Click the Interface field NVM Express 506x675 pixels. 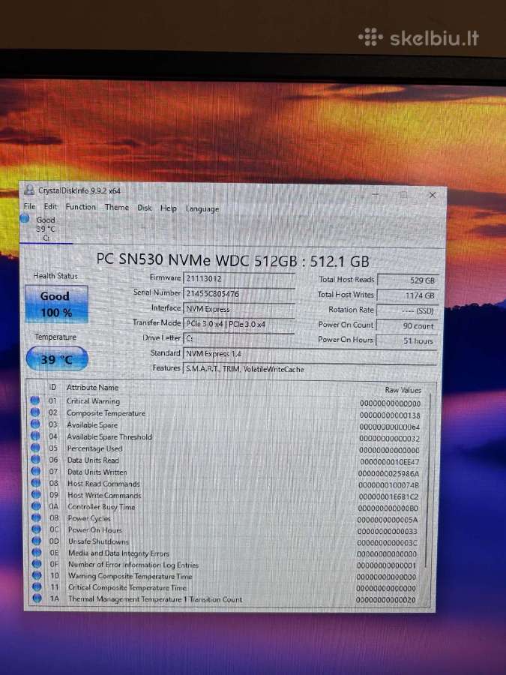click(239, 309)
